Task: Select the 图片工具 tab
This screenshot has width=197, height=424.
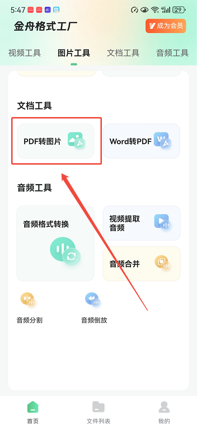Action: tap(74, 53)
